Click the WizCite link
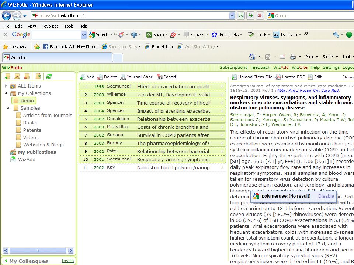354x265 pixels. click(x=299, y=67)
